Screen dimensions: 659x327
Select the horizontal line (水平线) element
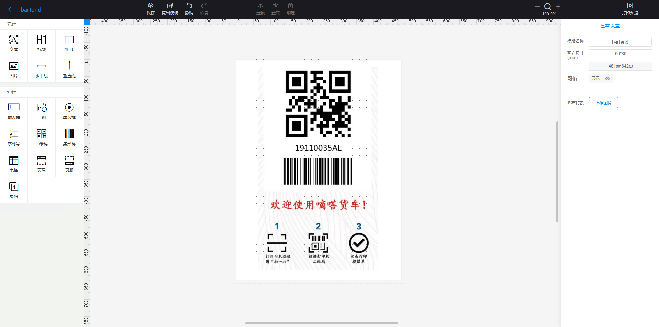[x=42, y=70]
